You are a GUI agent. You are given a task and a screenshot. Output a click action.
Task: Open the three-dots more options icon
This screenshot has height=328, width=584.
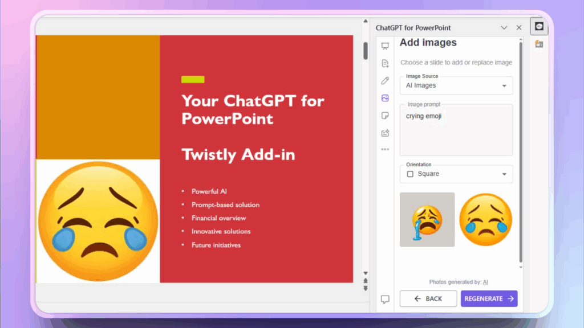385,150
